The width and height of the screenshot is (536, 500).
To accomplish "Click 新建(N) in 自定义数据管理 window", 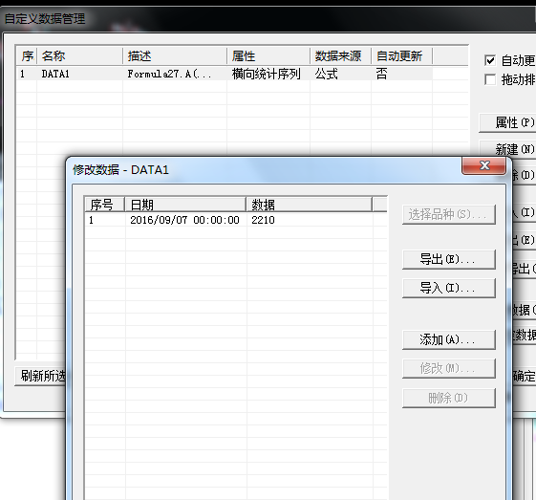I will 507,149.
